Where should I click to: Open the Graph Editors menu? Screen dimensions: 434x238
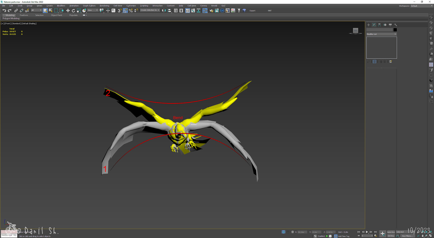(89, 6)
